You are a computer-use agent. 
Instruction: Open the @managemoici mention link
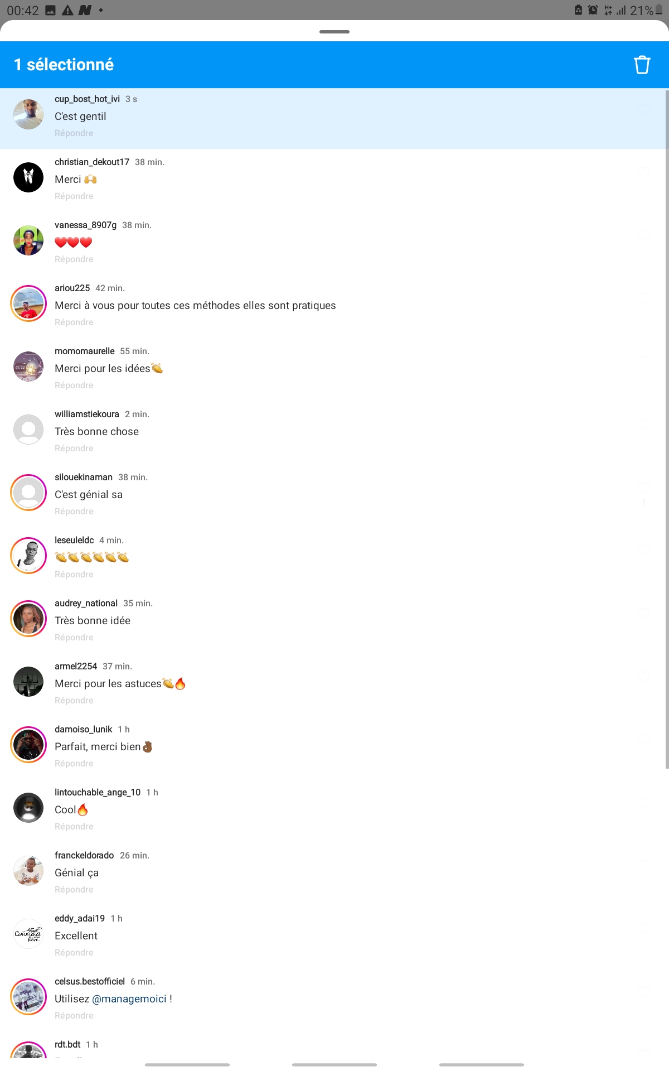(x=129, y=999)
